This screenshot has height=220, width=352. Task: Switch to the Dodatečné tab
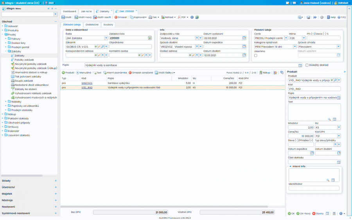pyautogui.click(x=92, y=25)
